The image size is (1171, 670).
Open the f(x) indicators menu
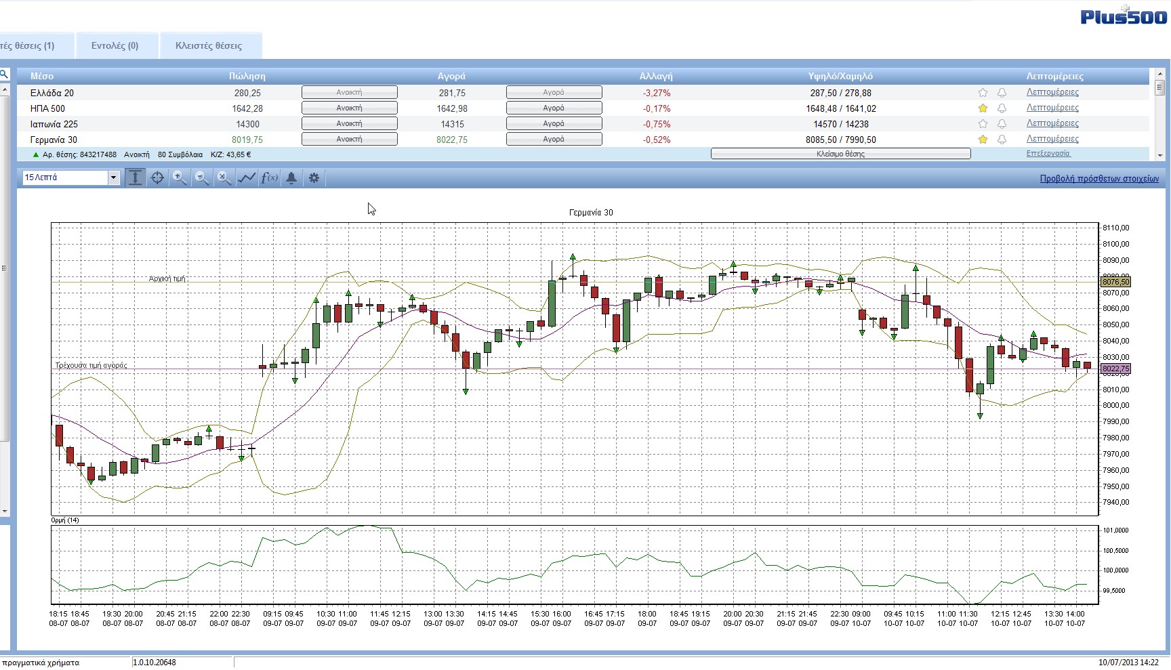269,177
